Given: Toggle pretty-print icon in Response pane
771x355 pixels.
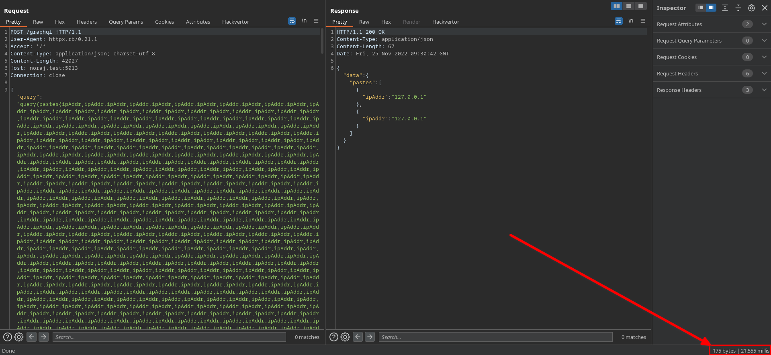Looking at the screenshot, I should coord(619,21).
